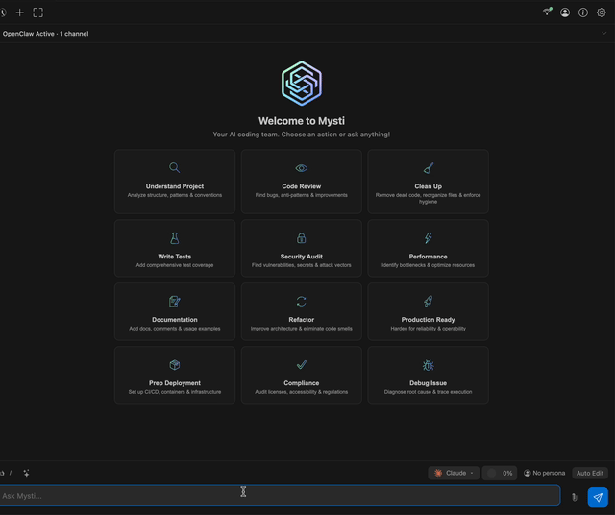Select the Debug Issue action card
The height and width of the screenshot is (515, 615).
(x=428, y=375)
